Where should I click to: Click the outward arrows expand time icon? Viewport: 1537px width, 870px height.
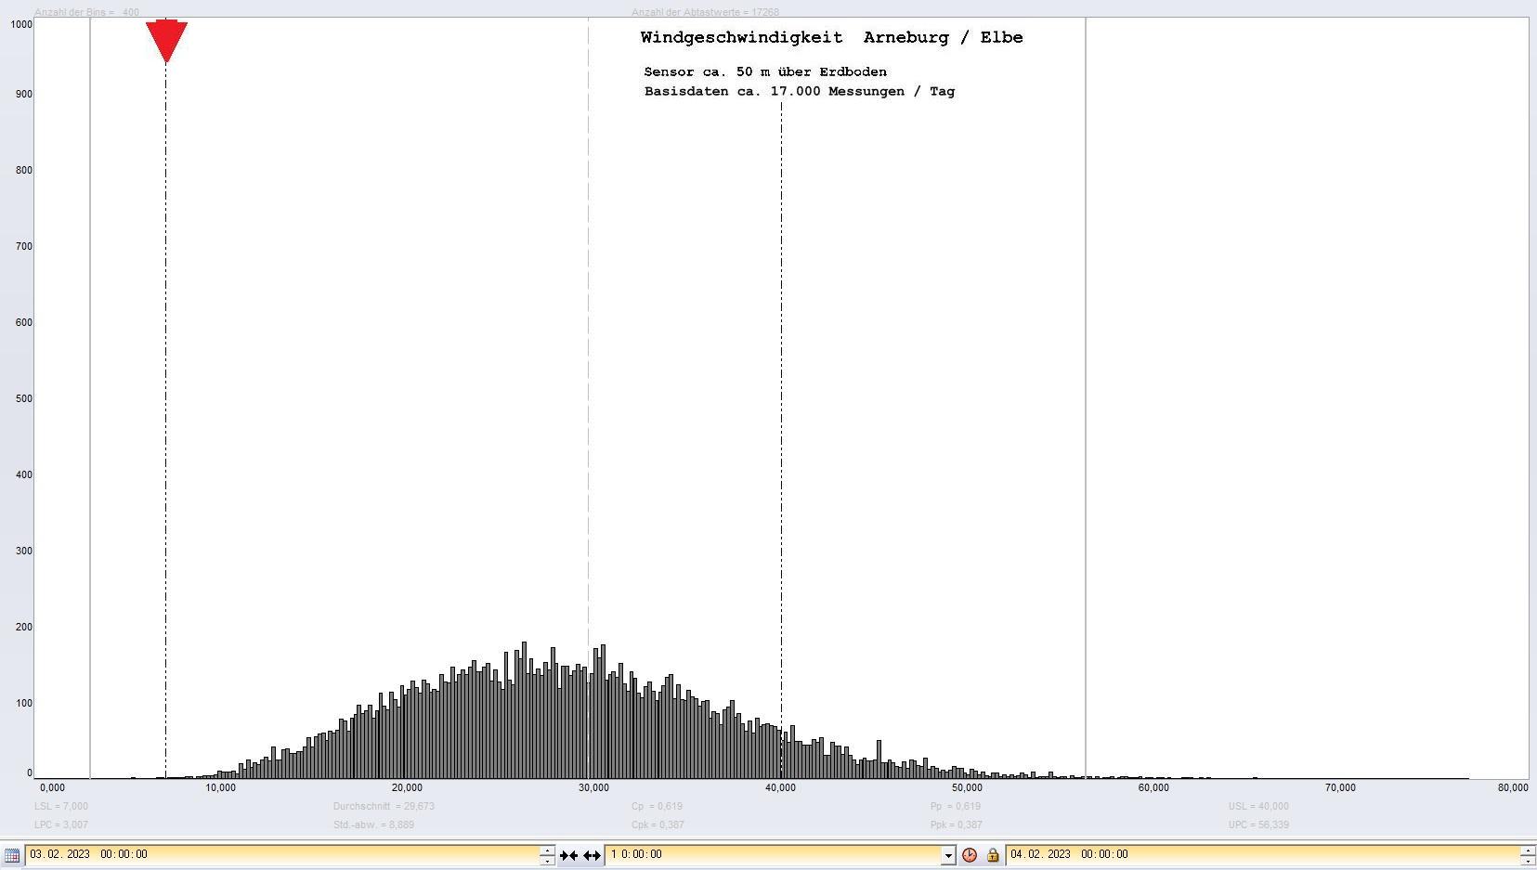click(592, 855)
